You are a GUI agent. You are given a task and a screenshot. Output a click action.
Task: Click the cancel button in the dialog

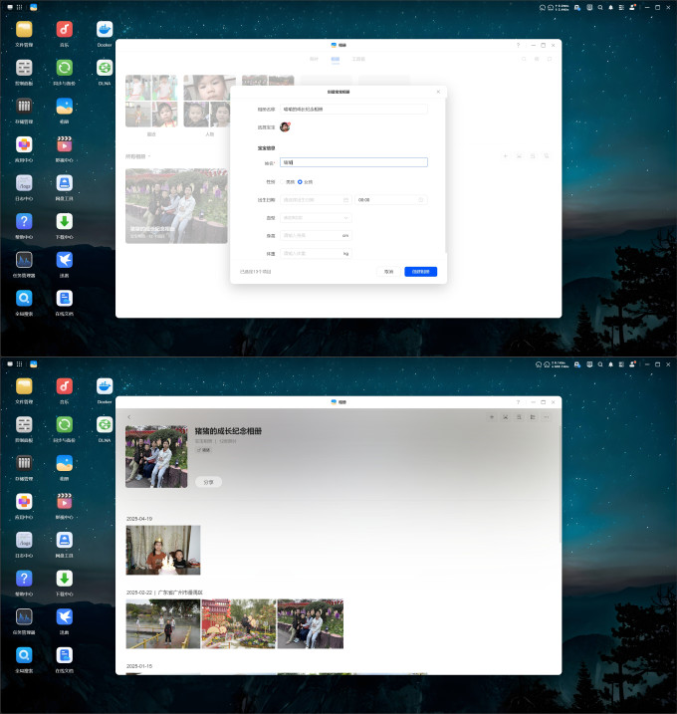[388, 272]
